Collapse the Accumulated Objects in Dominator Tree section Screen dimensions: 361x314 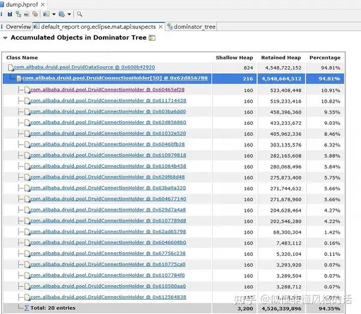5,38
